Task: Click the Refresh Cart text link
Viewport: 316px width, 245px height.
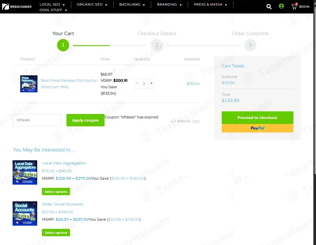Action: tap(188, 121)
